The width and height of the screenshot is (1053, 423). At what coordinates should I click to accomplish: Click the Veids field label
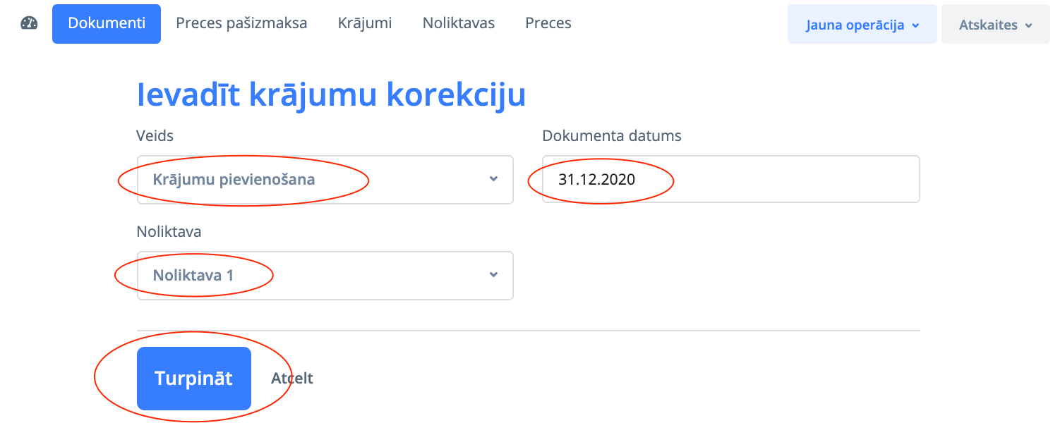(x=155, y=136)
